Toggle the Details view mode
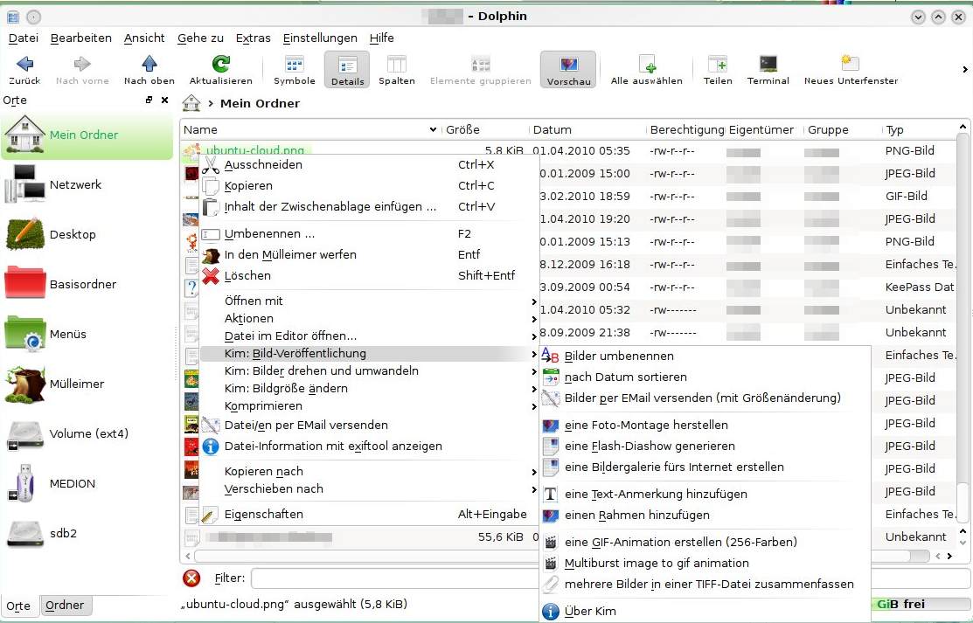This screenshot has height=623, width=973. point(347,70)
